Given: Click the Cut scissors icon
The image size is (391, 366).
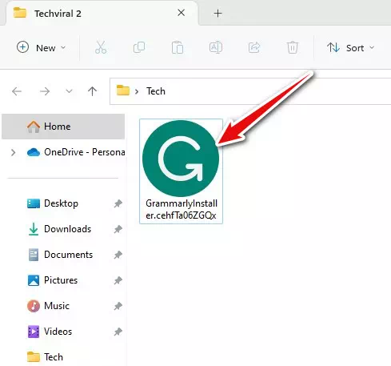Looking at the screenshot, I should click(101, 48).
